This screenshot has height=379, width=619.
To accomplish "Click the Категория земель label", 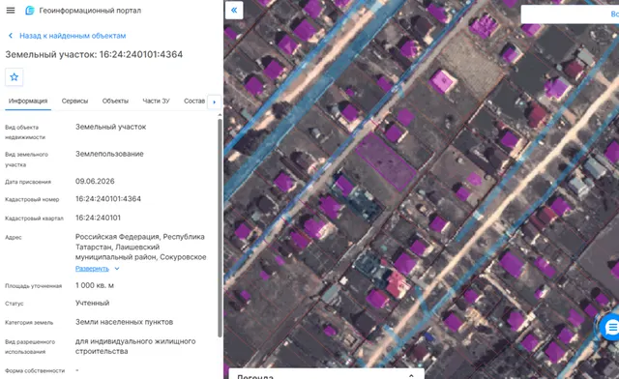I will click(x=29, y=323).
